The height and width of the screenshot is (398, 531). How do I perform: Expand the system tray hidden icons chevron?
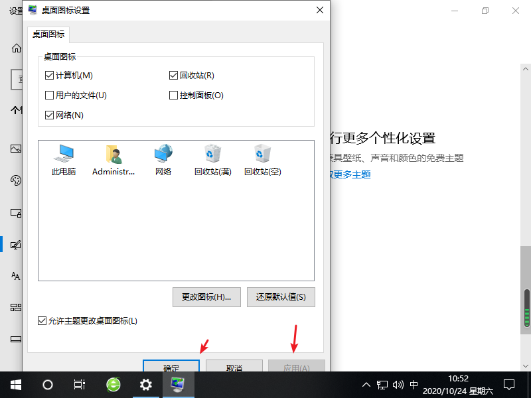[x=366, y=384]
